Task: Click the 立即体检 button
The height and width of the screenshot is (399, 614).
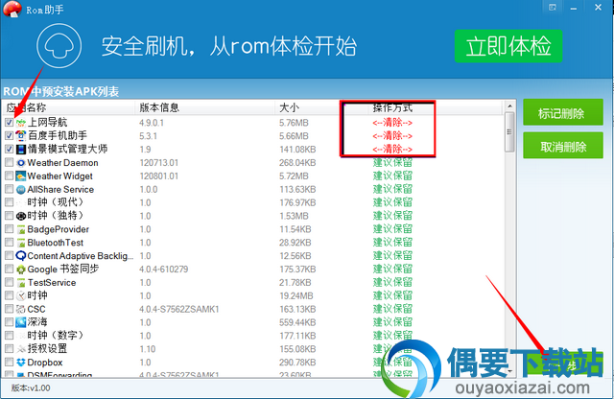Action: pyautogui.click(x=508, y=46)
